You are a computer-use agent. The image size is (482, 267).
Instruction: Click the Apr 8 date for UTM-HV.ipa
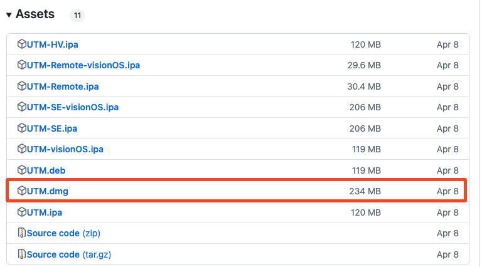(x=447, y=45)
